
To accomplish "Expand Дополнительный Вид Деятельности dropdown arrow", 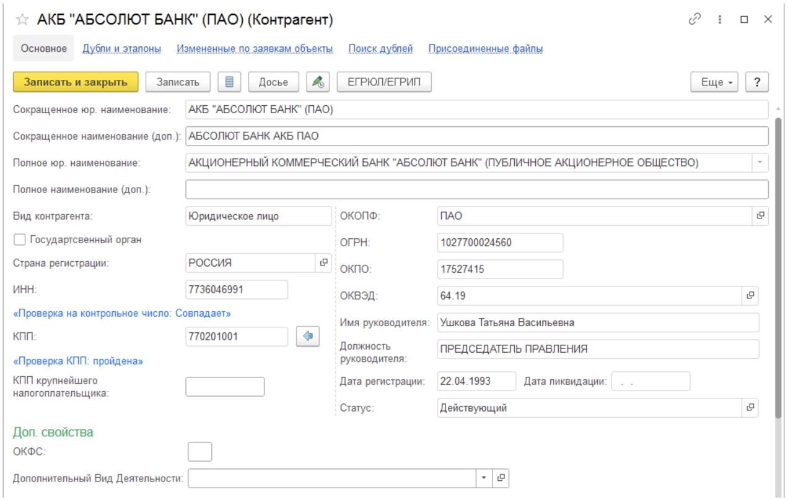I will tap(484, 478).
